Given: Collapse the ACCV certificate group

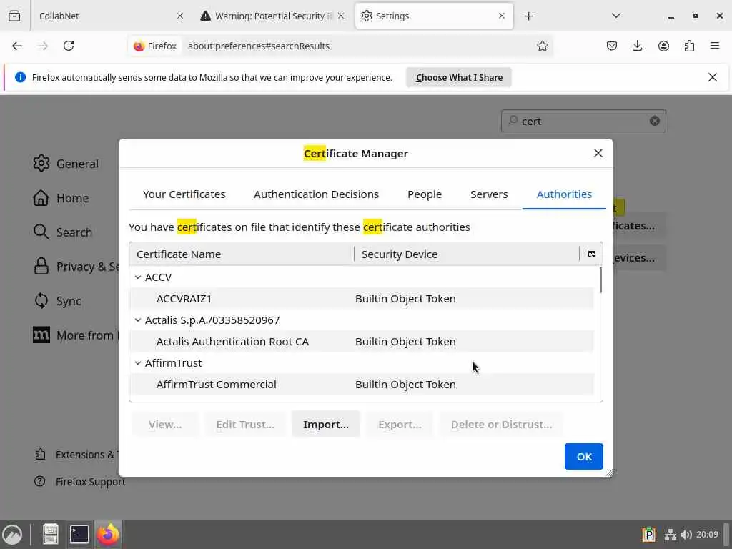Looking at the screenshot, I should coord(138,277).
